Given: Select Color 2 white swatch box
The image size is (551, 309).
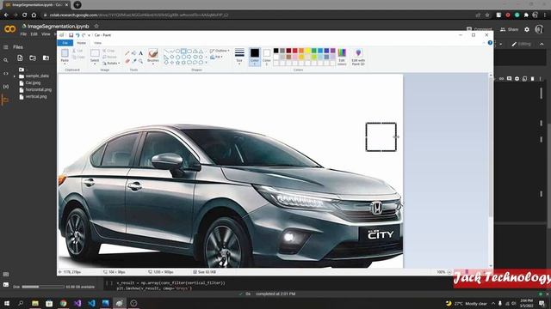Looking at the screenshot, I should (x=267, y=57).
